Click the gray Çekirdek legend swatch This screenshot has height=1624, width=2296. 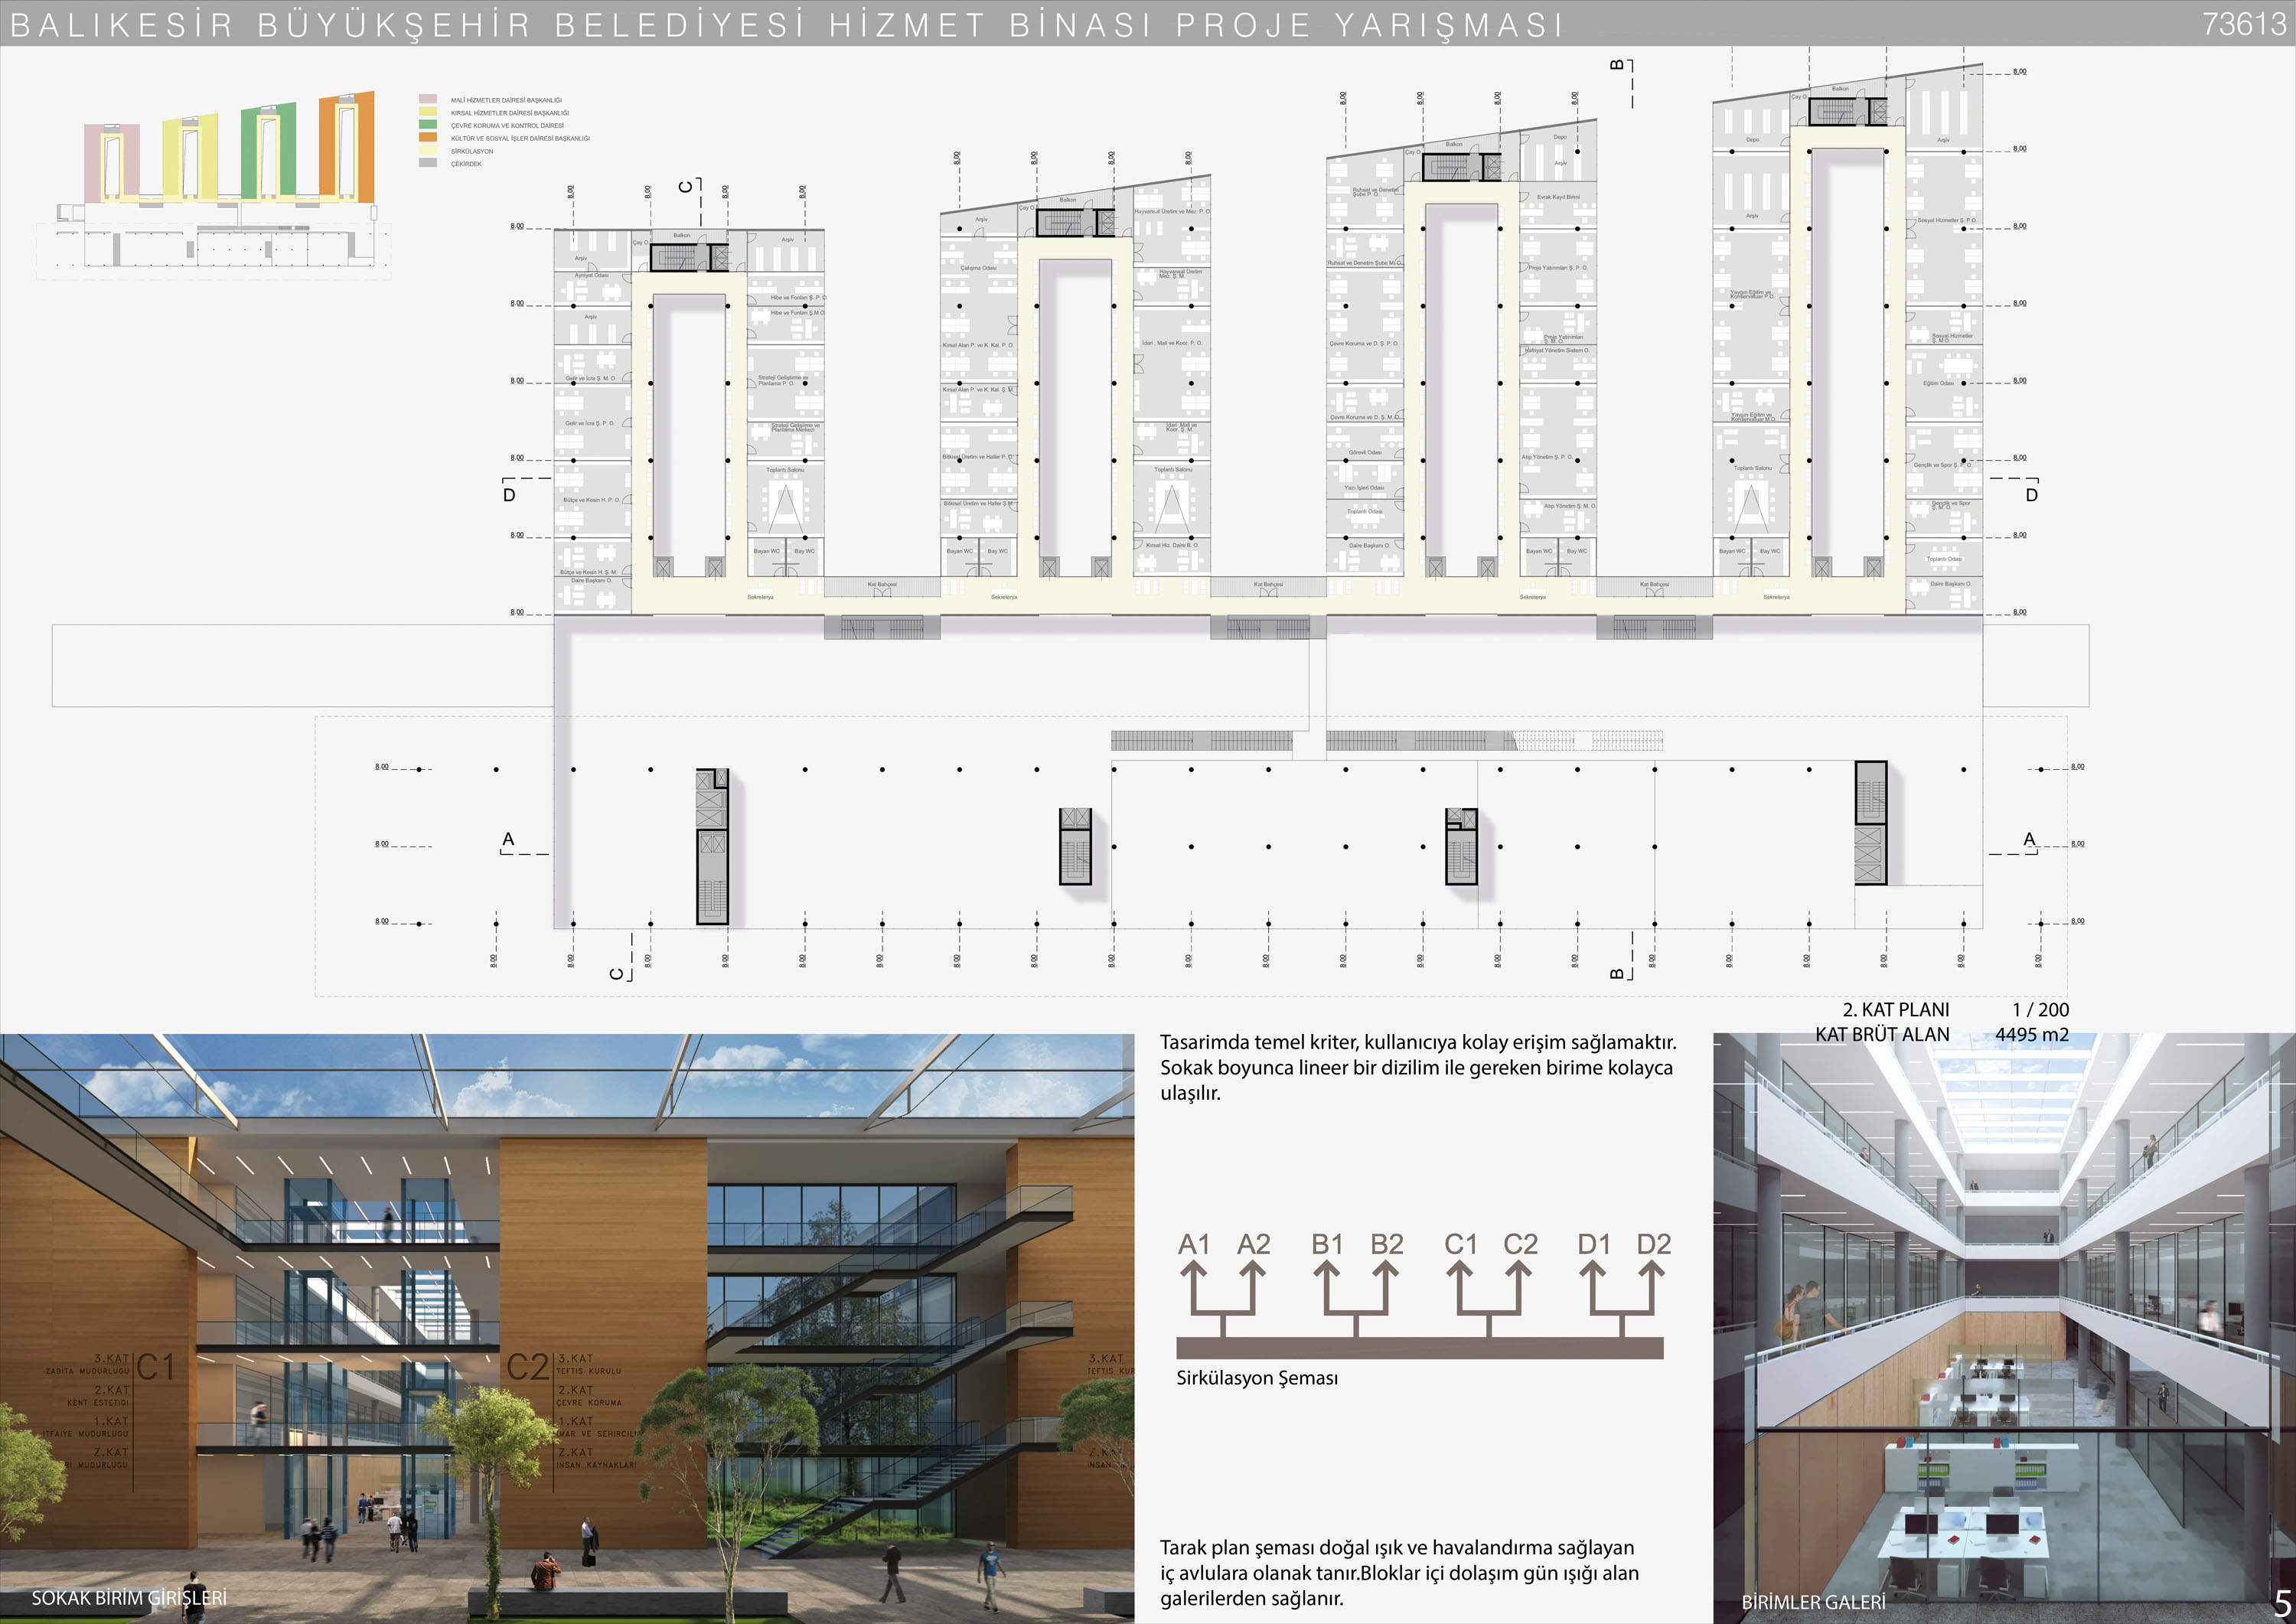pos(428,162)
